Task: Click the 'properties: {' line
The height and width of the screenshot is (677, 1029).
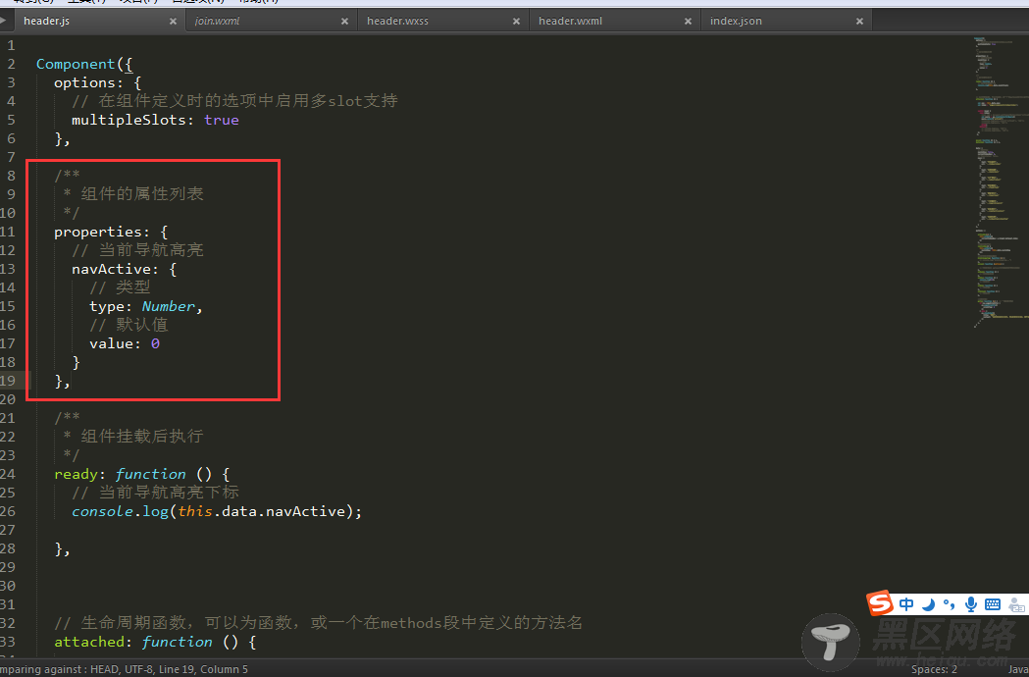Action: (111, 232)
